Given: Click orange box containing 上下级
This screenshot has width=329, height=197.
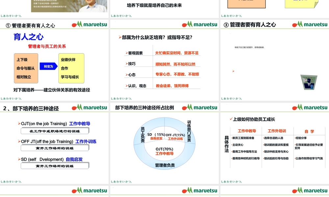Looking at the screenshot, I should (26, 68).
